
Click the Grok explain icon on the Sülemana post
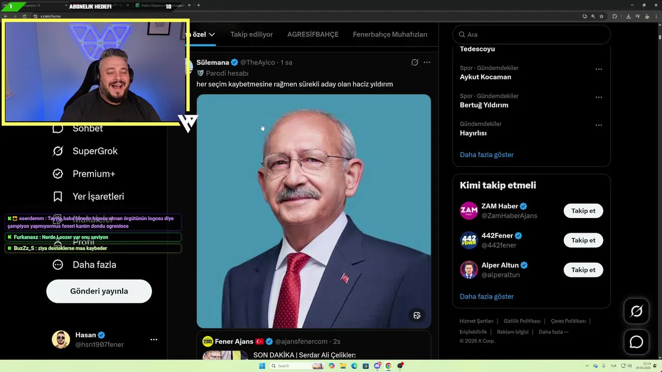click(415, 62)
